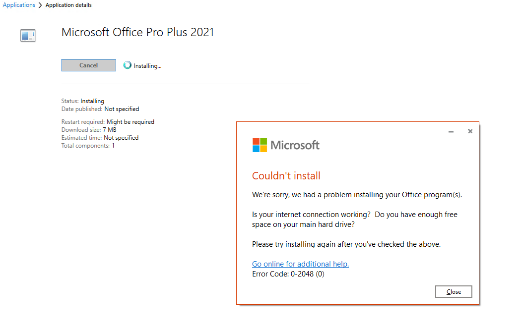Select the Error Code 0-2048 text

pyautogui.click(x=287, y=274)
